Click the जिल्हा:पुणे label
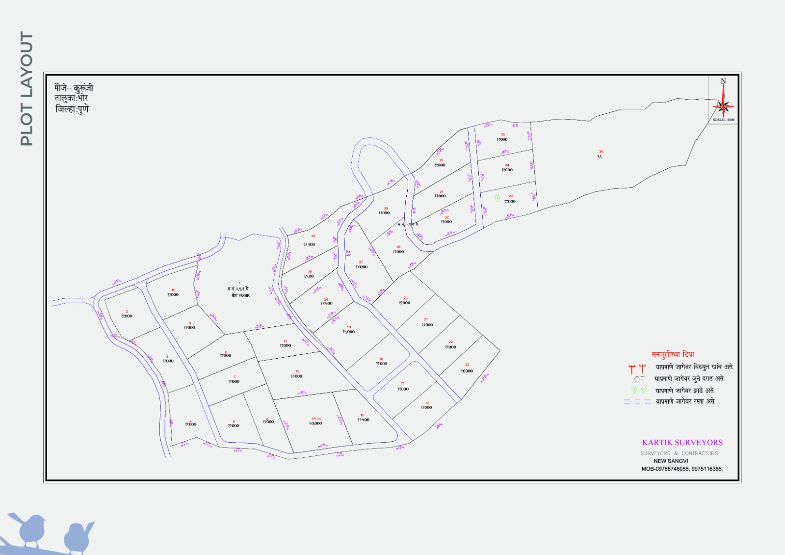The width and height of the screenshot is (785, 555). [72, 109]
